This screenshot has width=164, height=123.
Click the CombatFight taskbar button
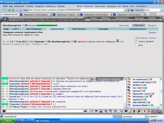(x=47, y=121)
